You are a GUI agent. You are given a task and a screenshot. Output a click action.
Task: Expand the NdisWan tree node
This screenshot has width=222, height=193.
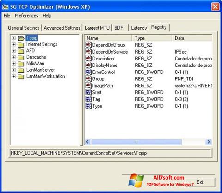[14, 64]
